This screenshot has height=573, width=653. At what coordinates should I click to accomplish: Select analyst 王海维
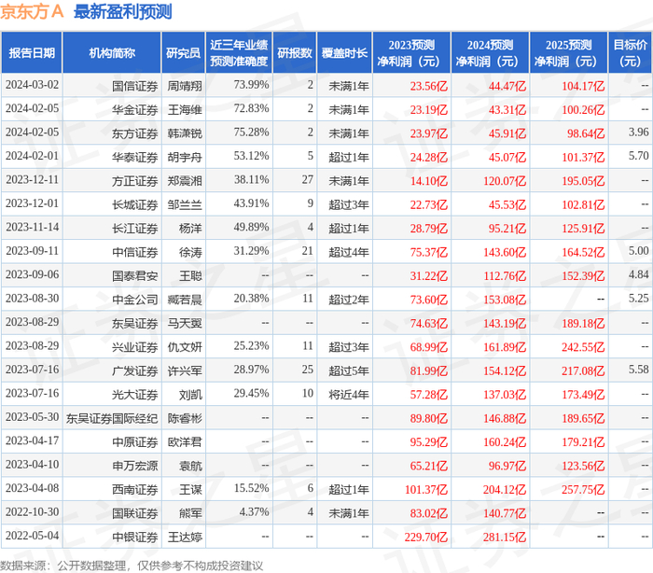pyautogui.click(x=185, y=109)
